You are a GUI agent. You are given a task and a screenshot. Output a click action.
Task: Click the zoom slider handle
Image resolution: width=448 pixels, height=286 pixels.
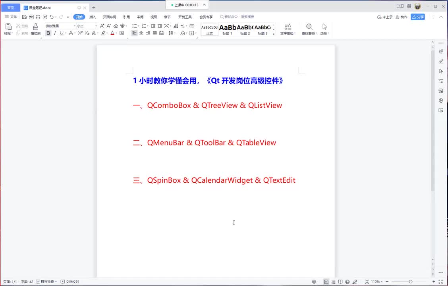[411, 282]
